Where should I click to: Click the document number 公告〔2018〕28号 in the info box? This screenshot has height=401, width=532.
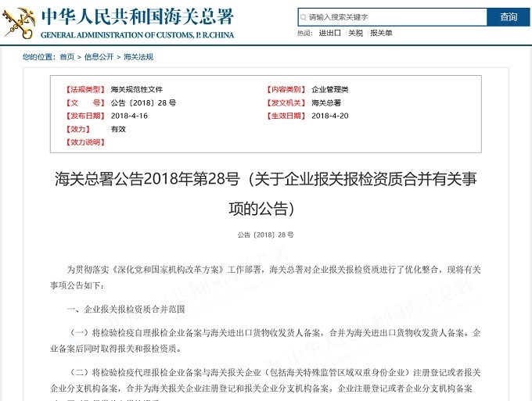click(143, 102)
